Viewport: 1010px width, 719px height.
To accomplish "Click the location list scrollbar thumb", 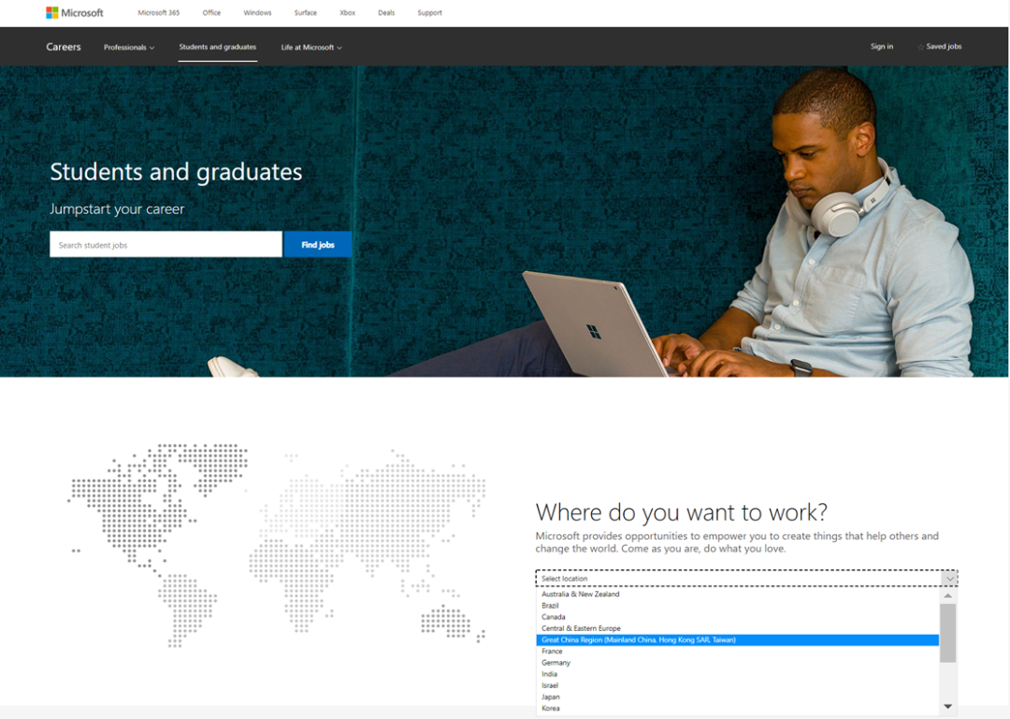I will tap(947, 633).
